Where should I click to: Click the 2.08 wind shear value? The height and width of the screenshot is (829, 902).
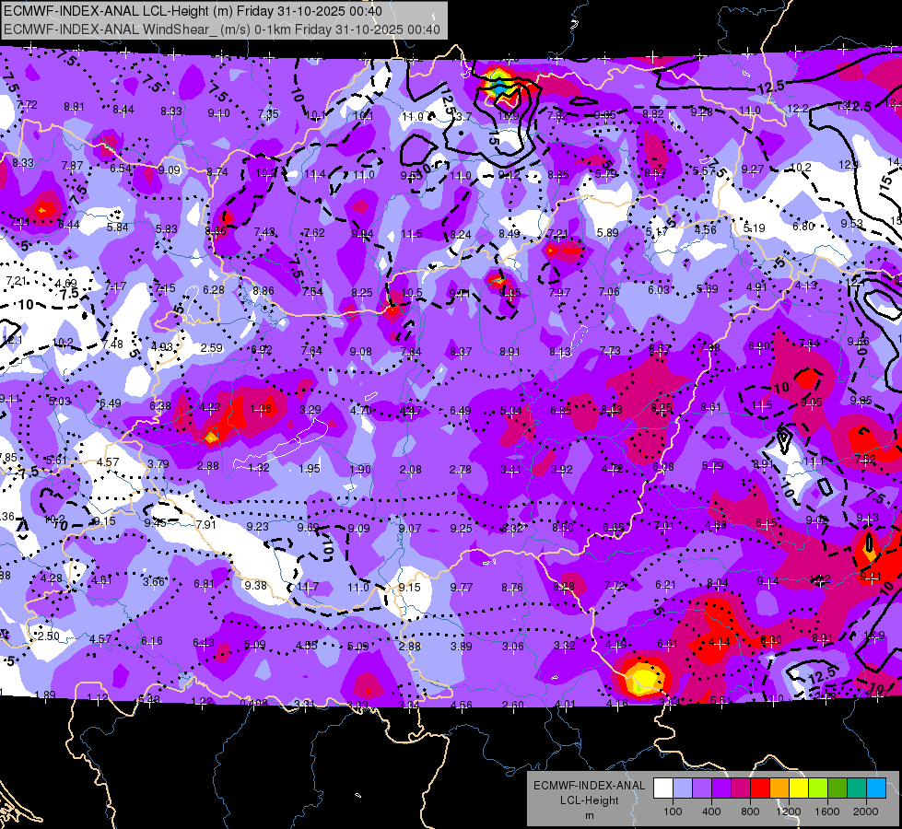(410, 470)
